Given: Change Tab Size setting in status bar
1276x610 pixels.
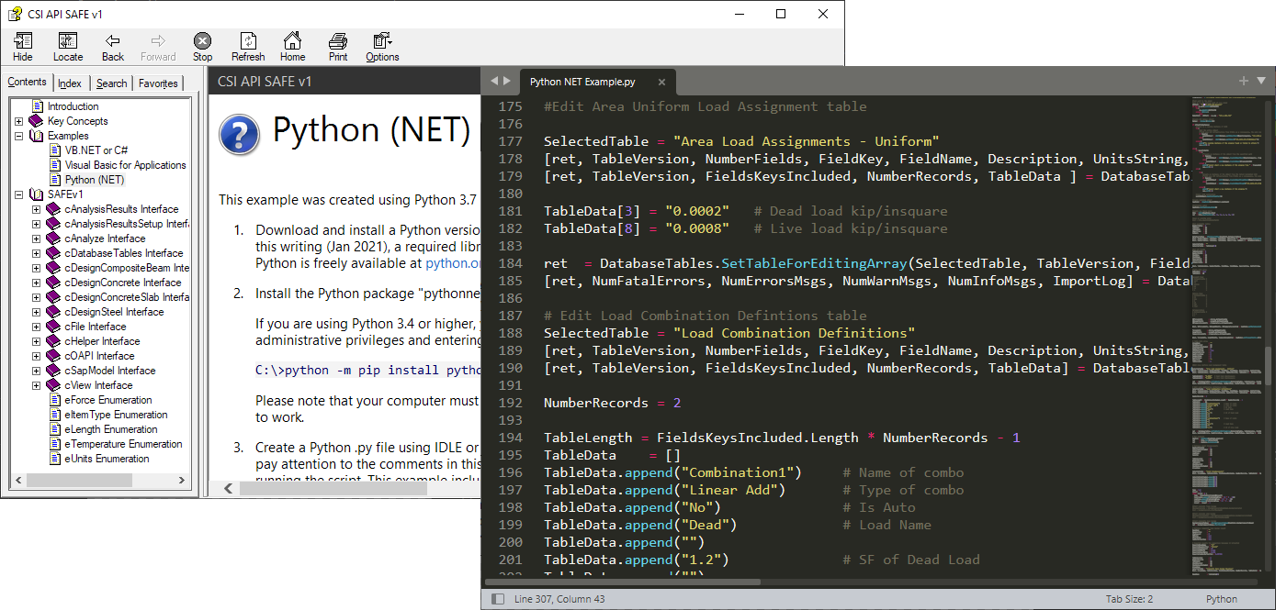Looking at the screenshot, I should click(1129, 599).
